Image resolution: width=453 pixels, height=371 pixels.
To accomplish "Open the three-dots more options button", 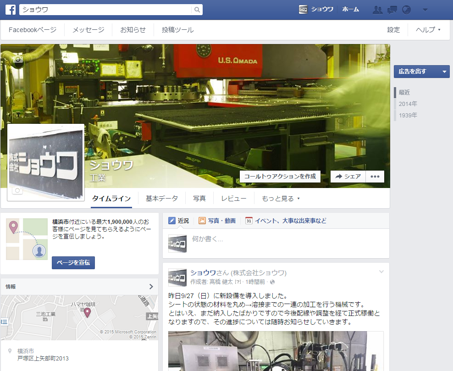I will (375, 177).
